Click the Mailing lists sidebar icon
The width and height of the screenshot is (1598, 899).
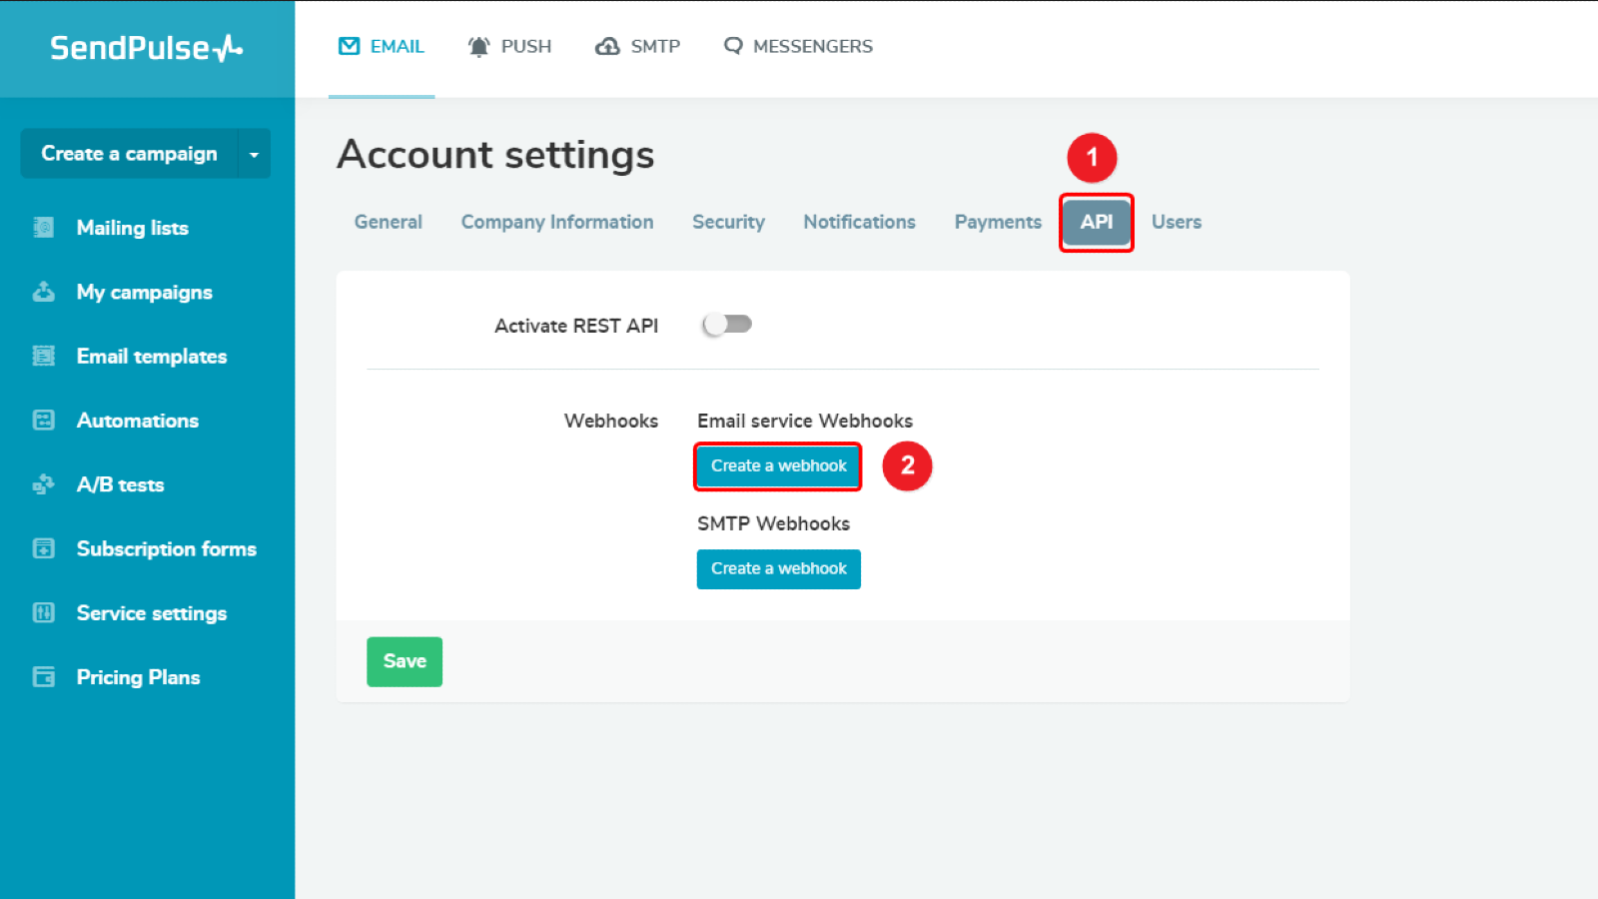[44, 228]
